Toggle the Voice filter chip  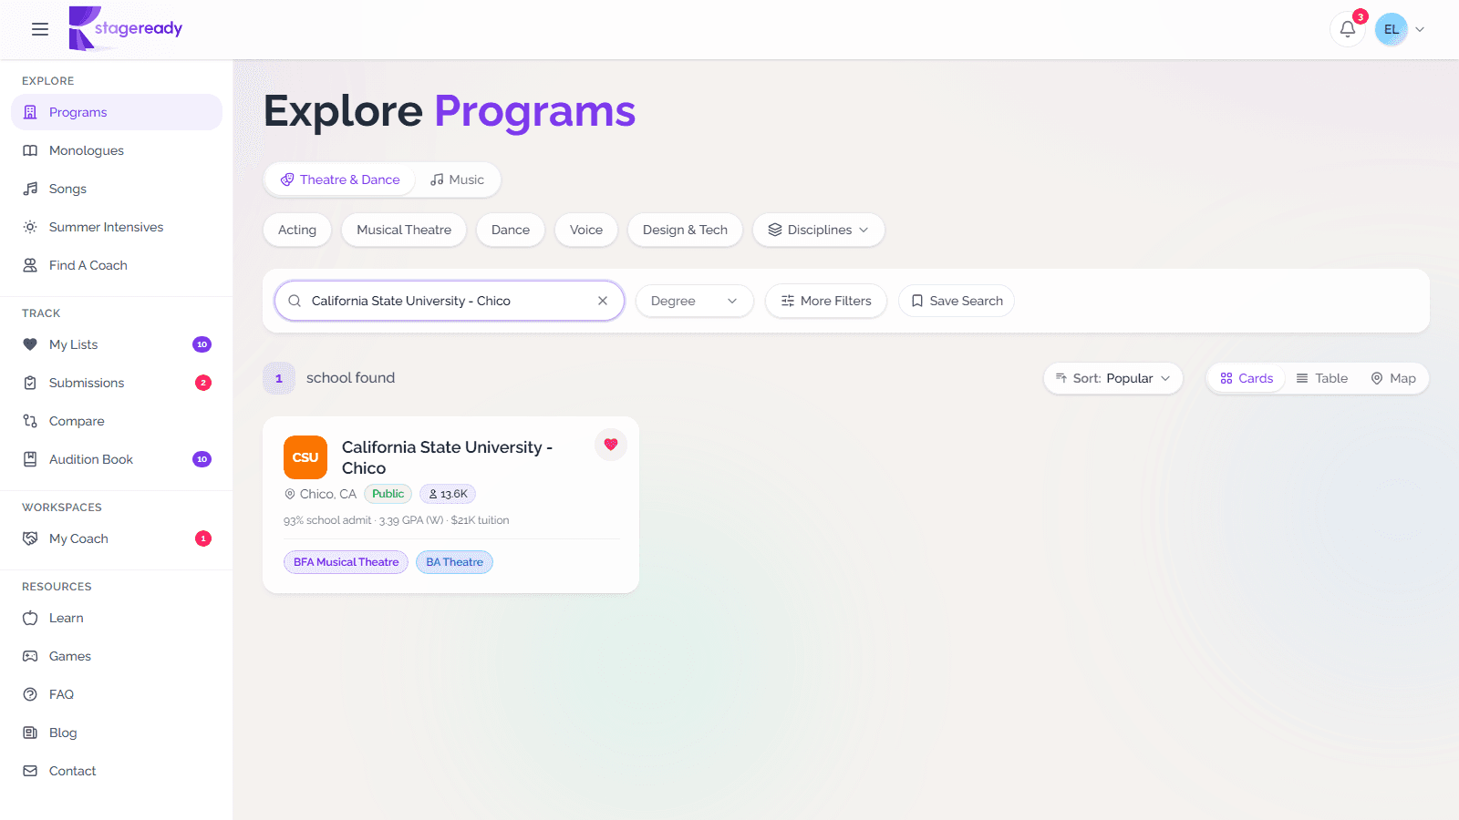point(586,230)
